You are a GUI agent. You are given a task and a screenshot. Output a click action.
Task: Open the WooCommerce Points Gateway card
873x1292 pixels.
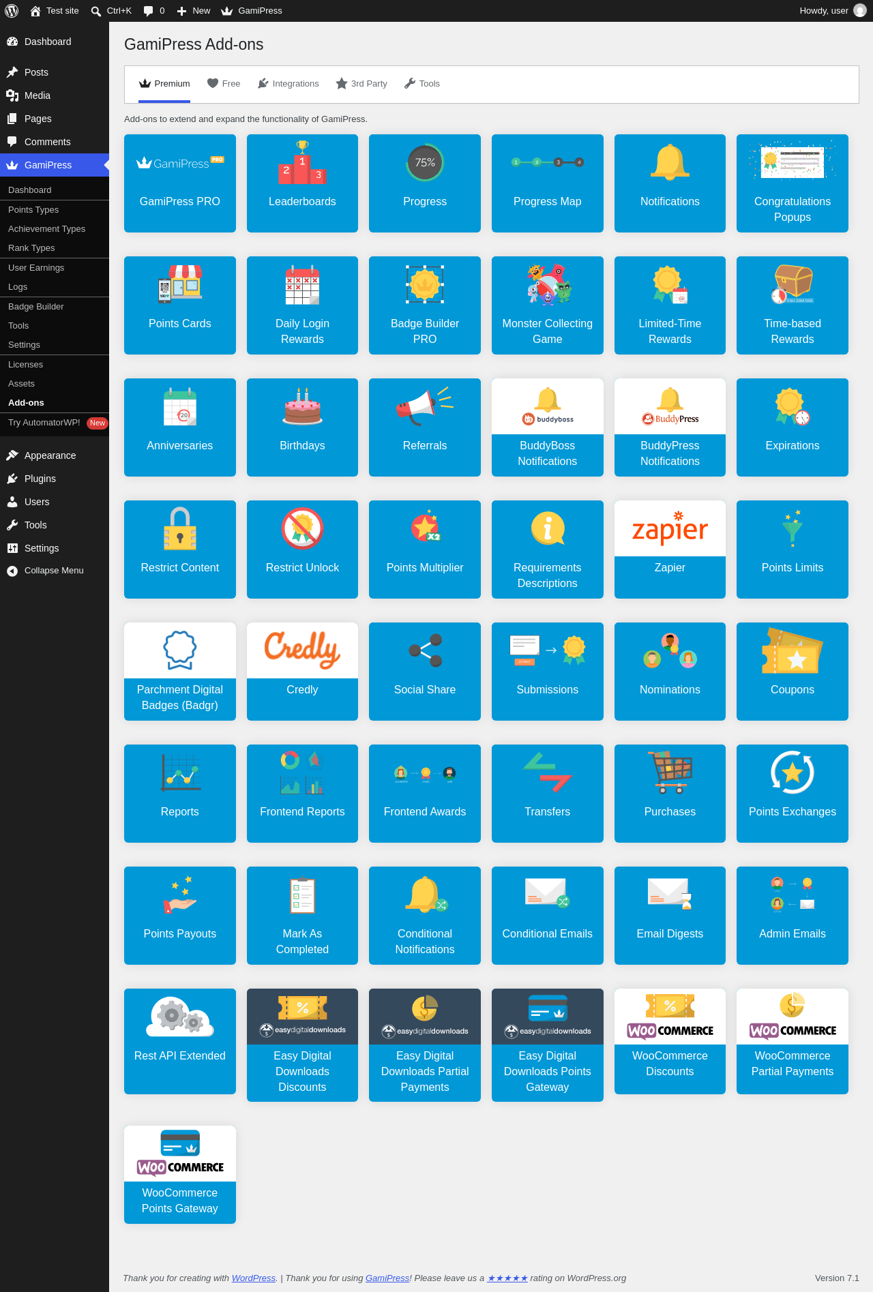(180, 1175)
